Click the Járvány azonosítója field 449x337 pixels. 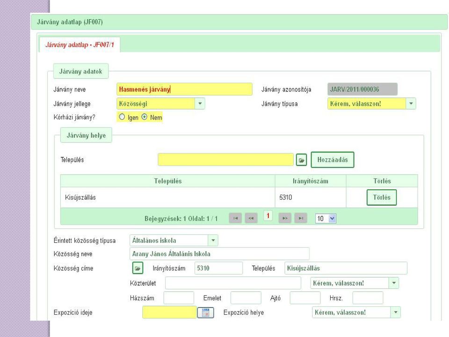(x=362, y=89)
